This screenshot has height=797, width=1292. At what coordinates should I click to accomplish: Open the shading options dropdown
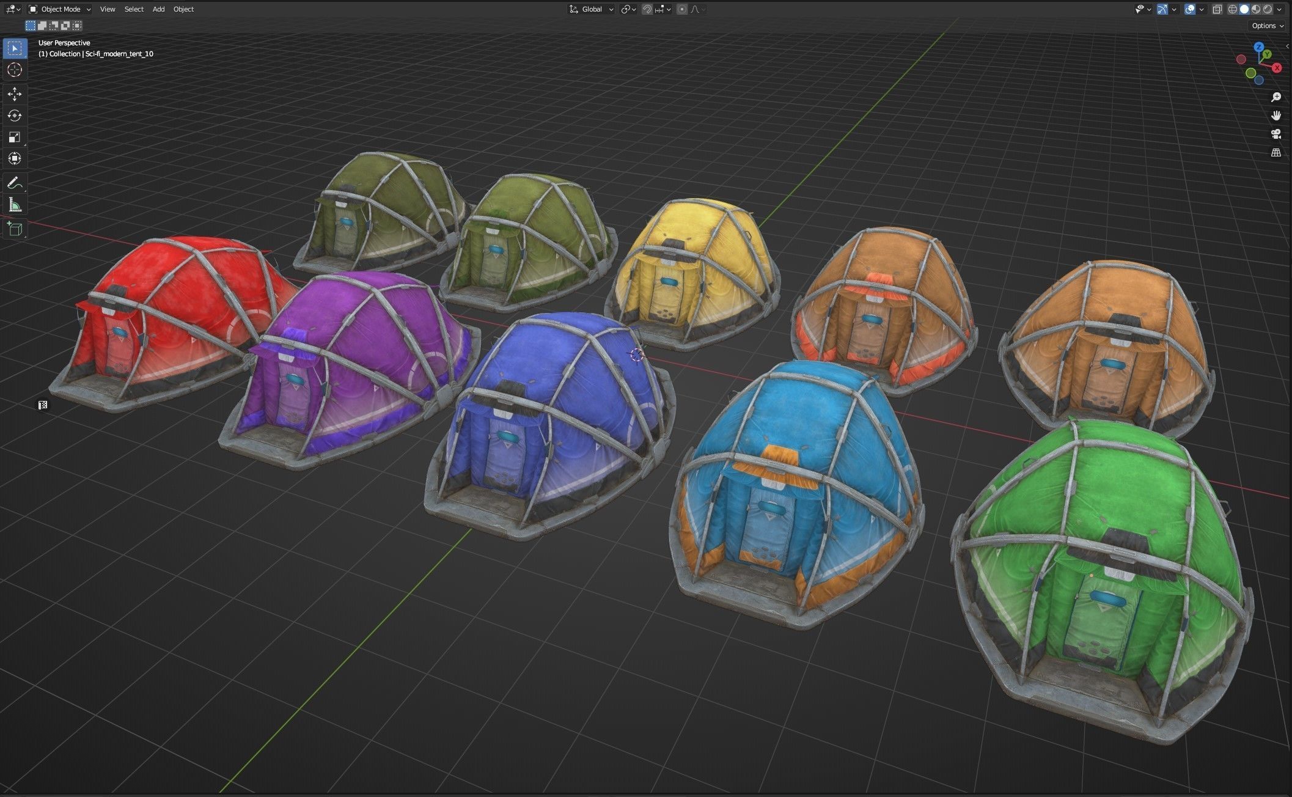point(1279,9)
